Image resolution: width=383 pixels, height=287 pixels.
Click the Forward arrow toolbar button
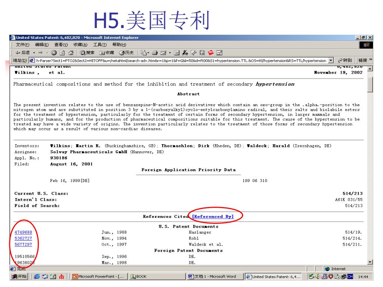click(40, 52)
